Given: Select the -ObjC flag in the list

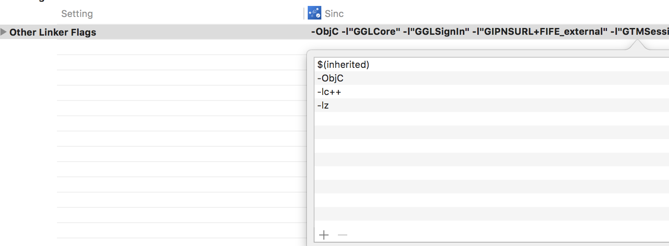Looking at the screenshot, I should [329, 78].
